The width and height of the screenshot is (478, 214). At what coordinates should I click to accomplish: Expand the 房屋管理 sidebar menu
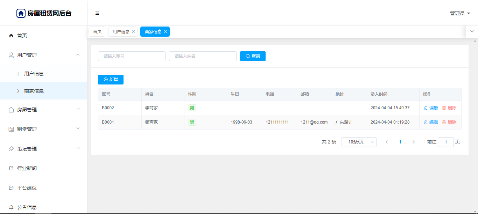pyautogui.click(x=43, y=110)
